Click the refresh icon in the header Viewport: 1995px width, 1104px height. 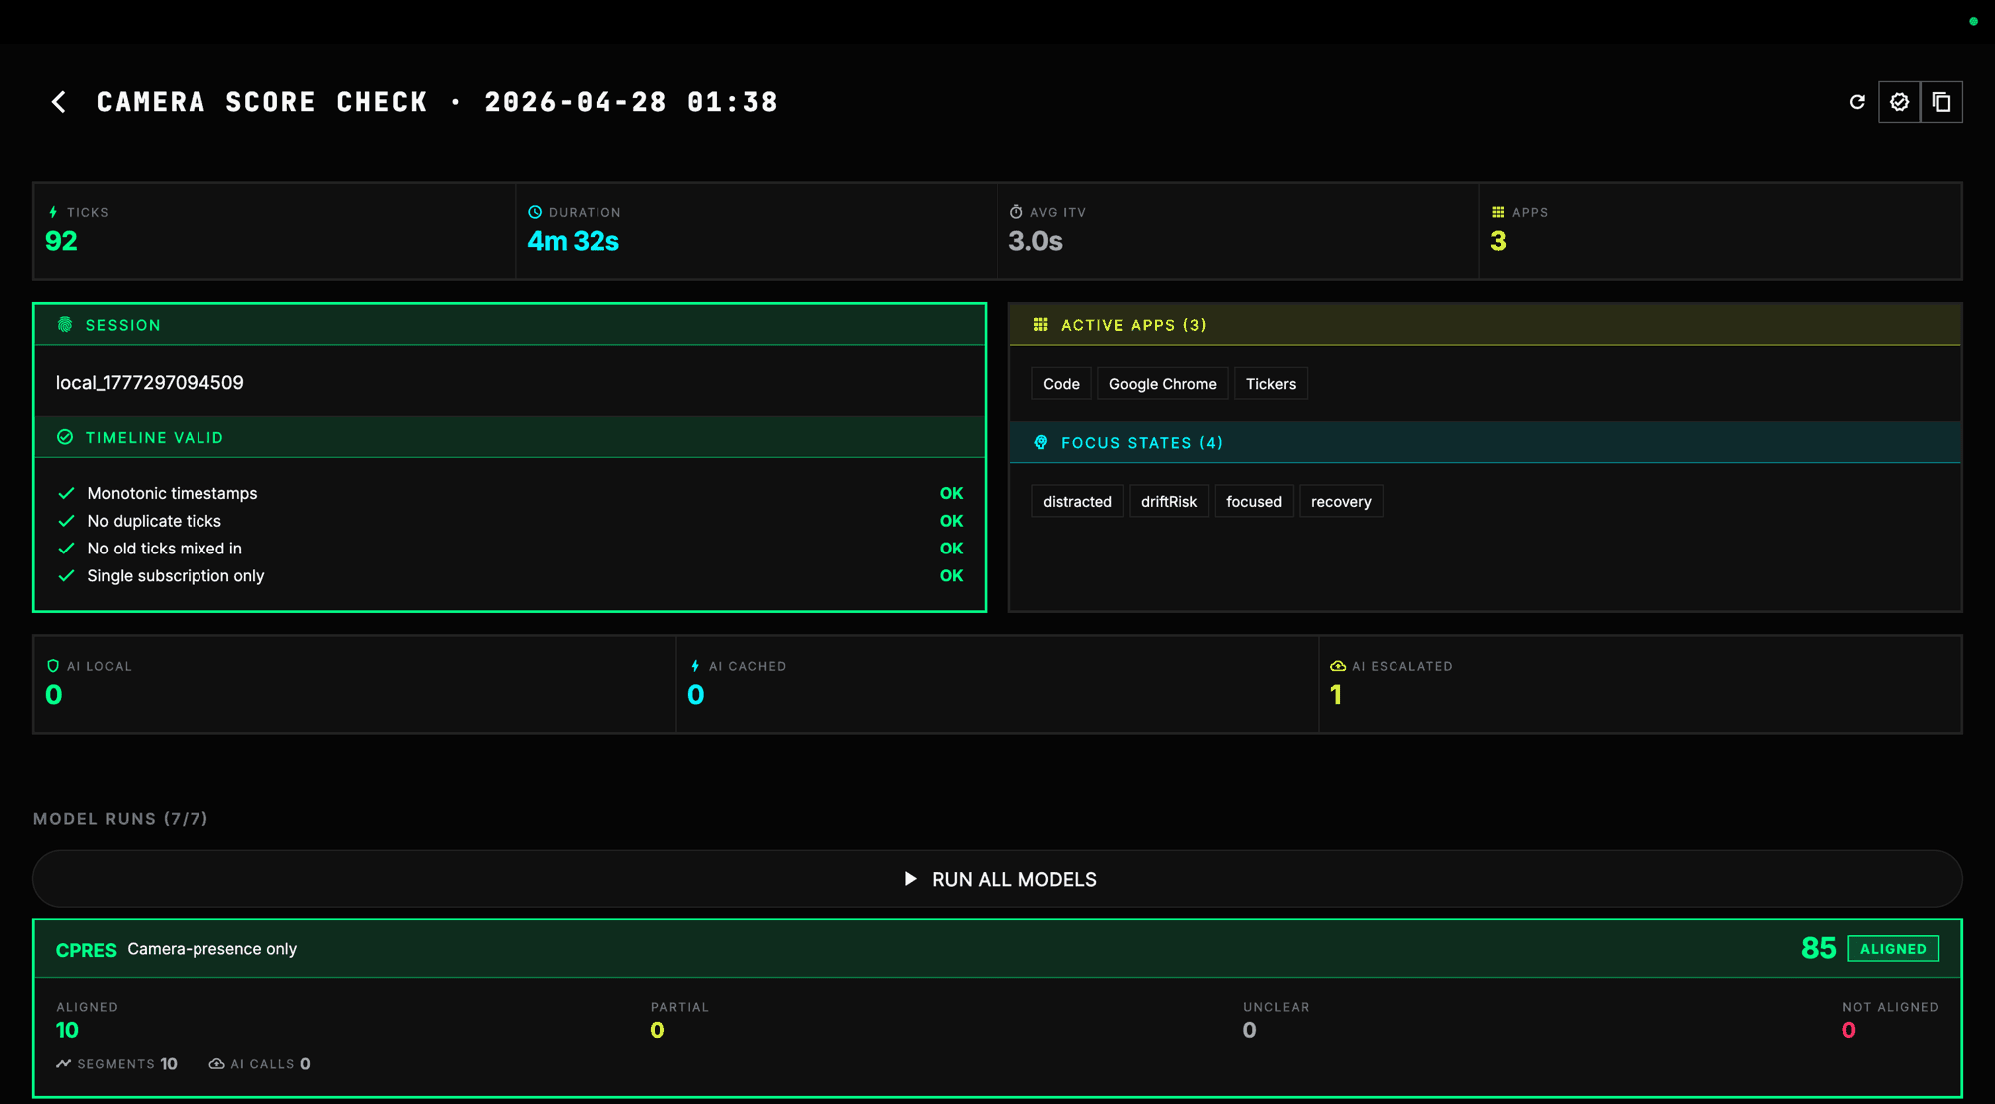[1857, 102]
